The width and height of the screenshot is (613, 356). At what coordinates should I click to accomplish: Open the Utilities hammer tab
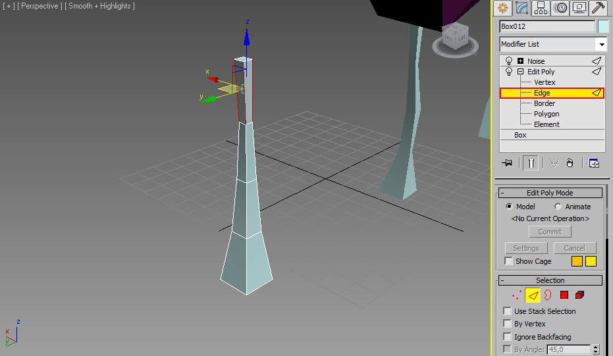tap(598, 8)
